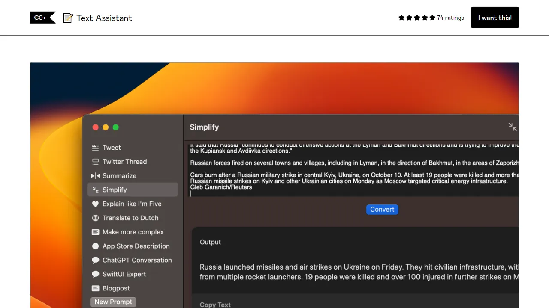Click the ChatGPT Conversation bubble icon
549x308 pixels.
tap(95, 260)
